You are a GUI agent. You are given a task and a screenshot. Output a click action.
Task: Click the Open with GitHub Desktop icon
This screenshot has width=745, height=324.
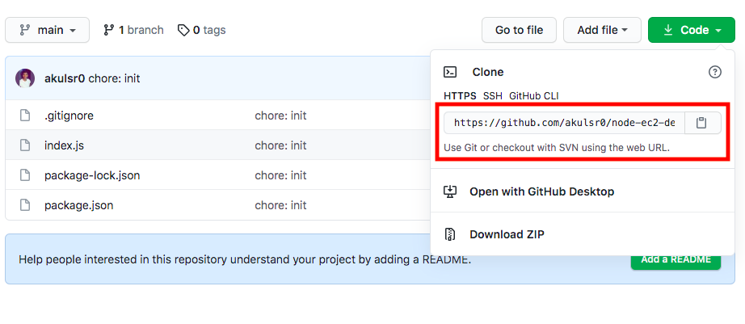[x=450, y=191]
